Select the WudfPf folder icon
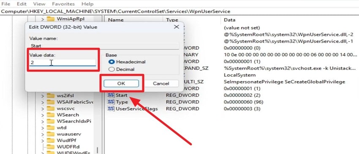 (x=51, y=140)
